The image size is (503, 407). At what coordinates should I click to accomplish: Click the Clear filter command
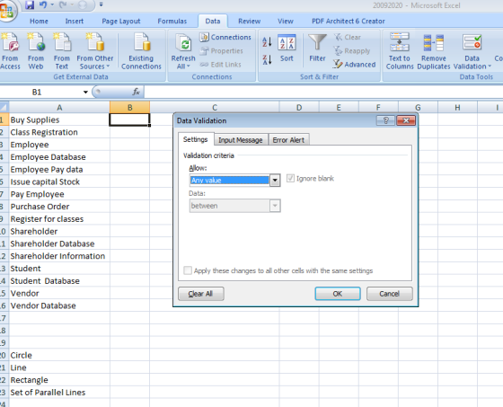pyautogui.click(x=348, y=37)
